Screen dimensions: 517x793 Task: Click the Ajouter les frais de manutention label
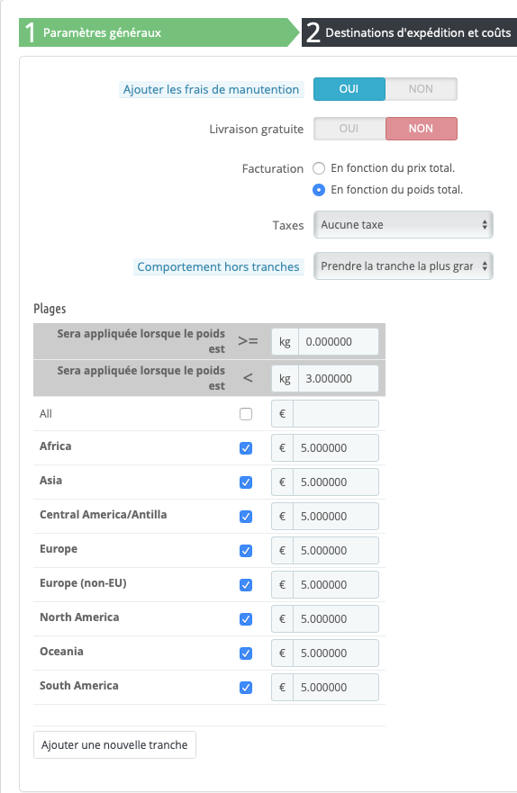[x=212, y=89]
